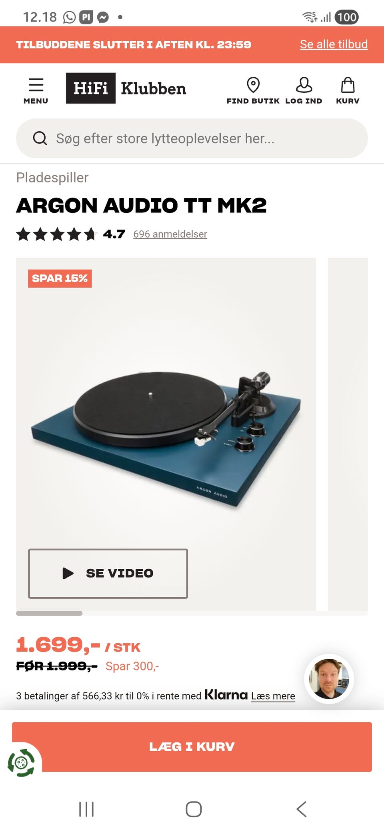Tap the Android back arrow
384x832 pixels.
point(302,809)
